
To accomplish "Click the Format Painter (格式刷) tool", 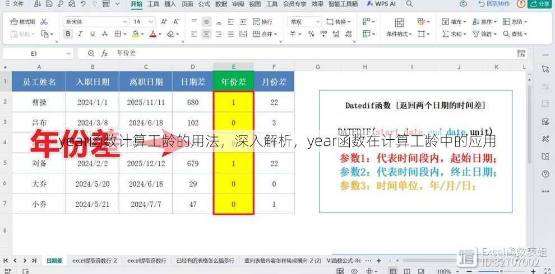I will (x=22, y=22).
